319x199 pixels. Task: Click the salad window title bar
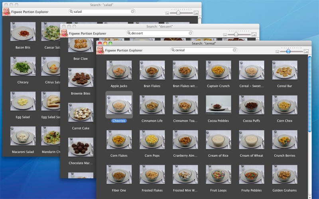tap(102, 5)
